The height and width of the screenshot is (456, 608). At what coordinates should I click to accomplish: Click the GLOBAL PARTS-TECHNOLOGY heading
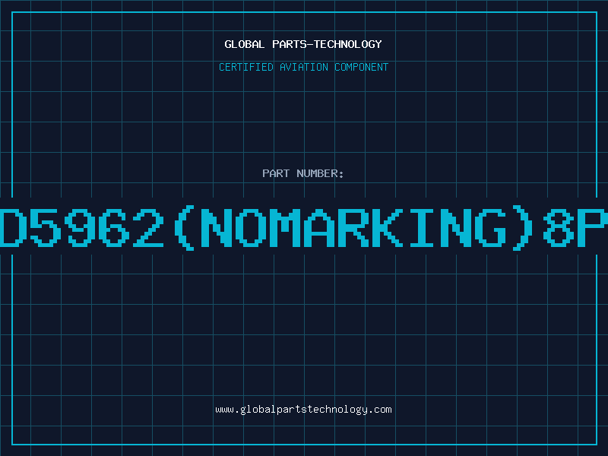303,44
